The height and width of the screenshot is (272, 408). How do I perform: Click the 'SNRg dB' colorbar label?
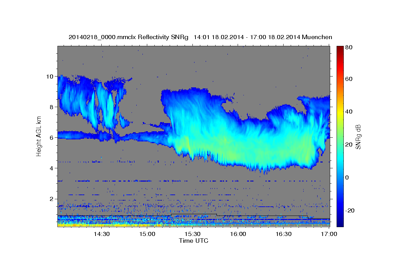coord(358,137)
